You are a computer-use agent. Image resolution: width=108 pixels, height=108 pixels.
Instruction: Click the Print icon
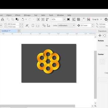[x=2, y=19]
